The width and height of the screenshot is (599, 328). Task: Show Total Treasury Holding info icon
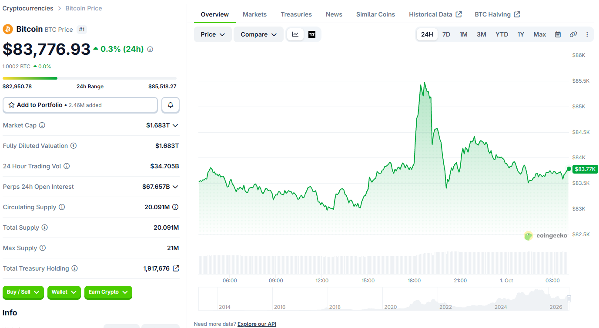coord(75,268)
